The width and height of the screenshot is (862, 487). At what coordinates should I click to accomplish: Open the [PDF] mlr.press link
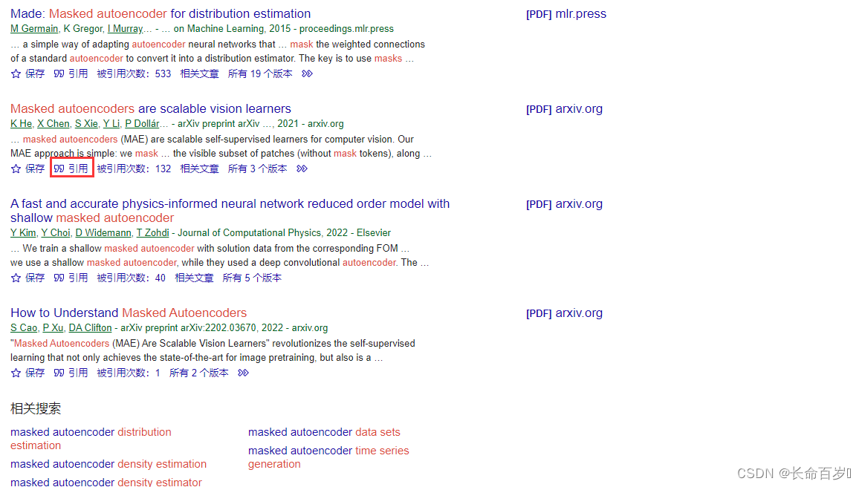click(x=566, y=13)
